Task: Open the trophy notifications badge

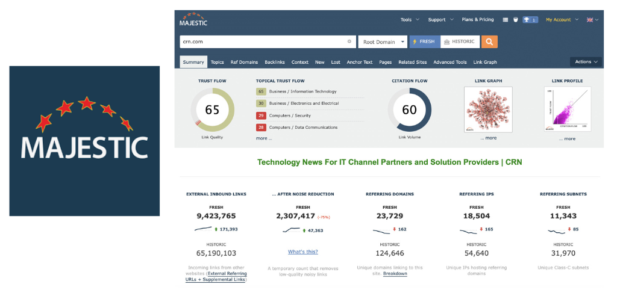Action: tap(530, 20)
